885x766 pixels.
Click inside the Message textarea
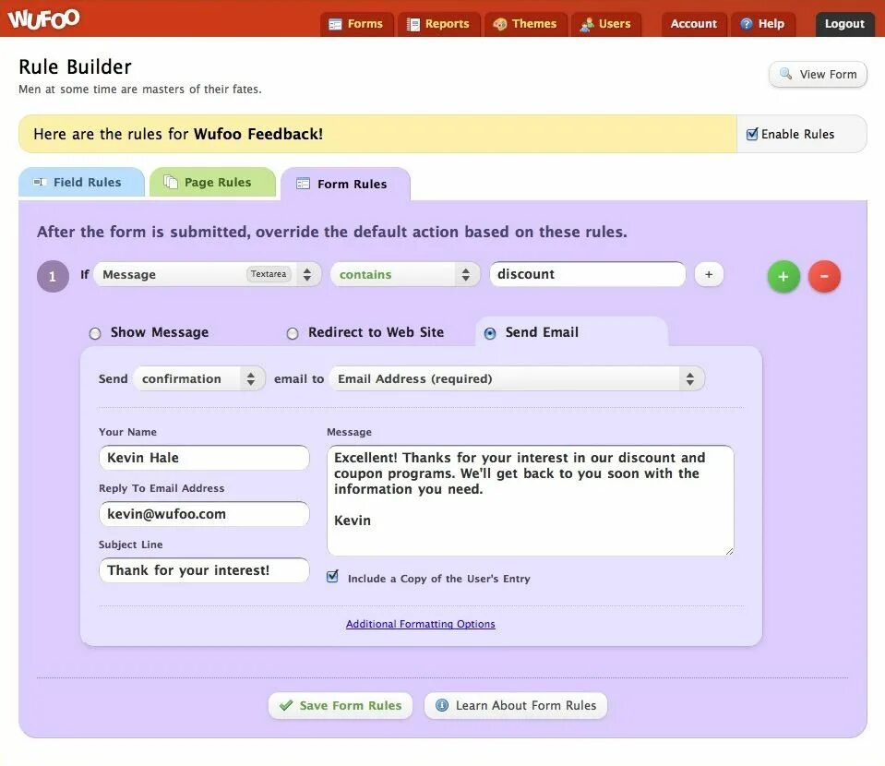530,500
